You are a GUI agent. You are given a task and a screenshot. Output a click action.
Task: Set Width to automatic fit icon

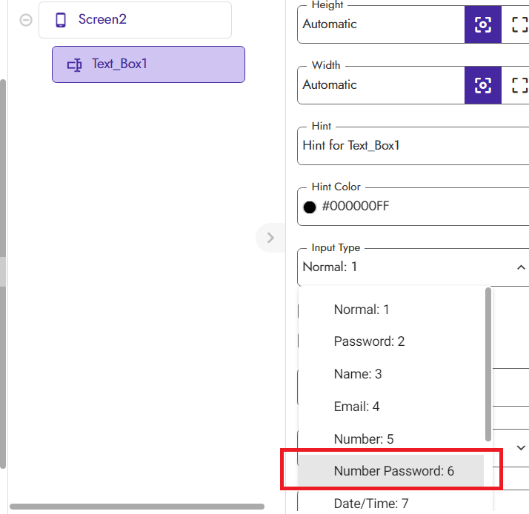(x=483, y=85)
